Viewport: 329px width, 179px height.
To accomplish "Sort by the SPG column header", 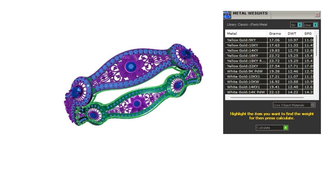I will pyautogui.click(x=308, y=34).
